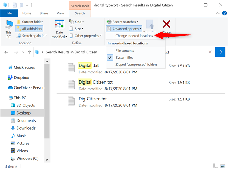Open OneDrive - Personal in sidebar
The width and height of the screenshot is (228, 170).
pyautogui.click(x=26, y=88)
